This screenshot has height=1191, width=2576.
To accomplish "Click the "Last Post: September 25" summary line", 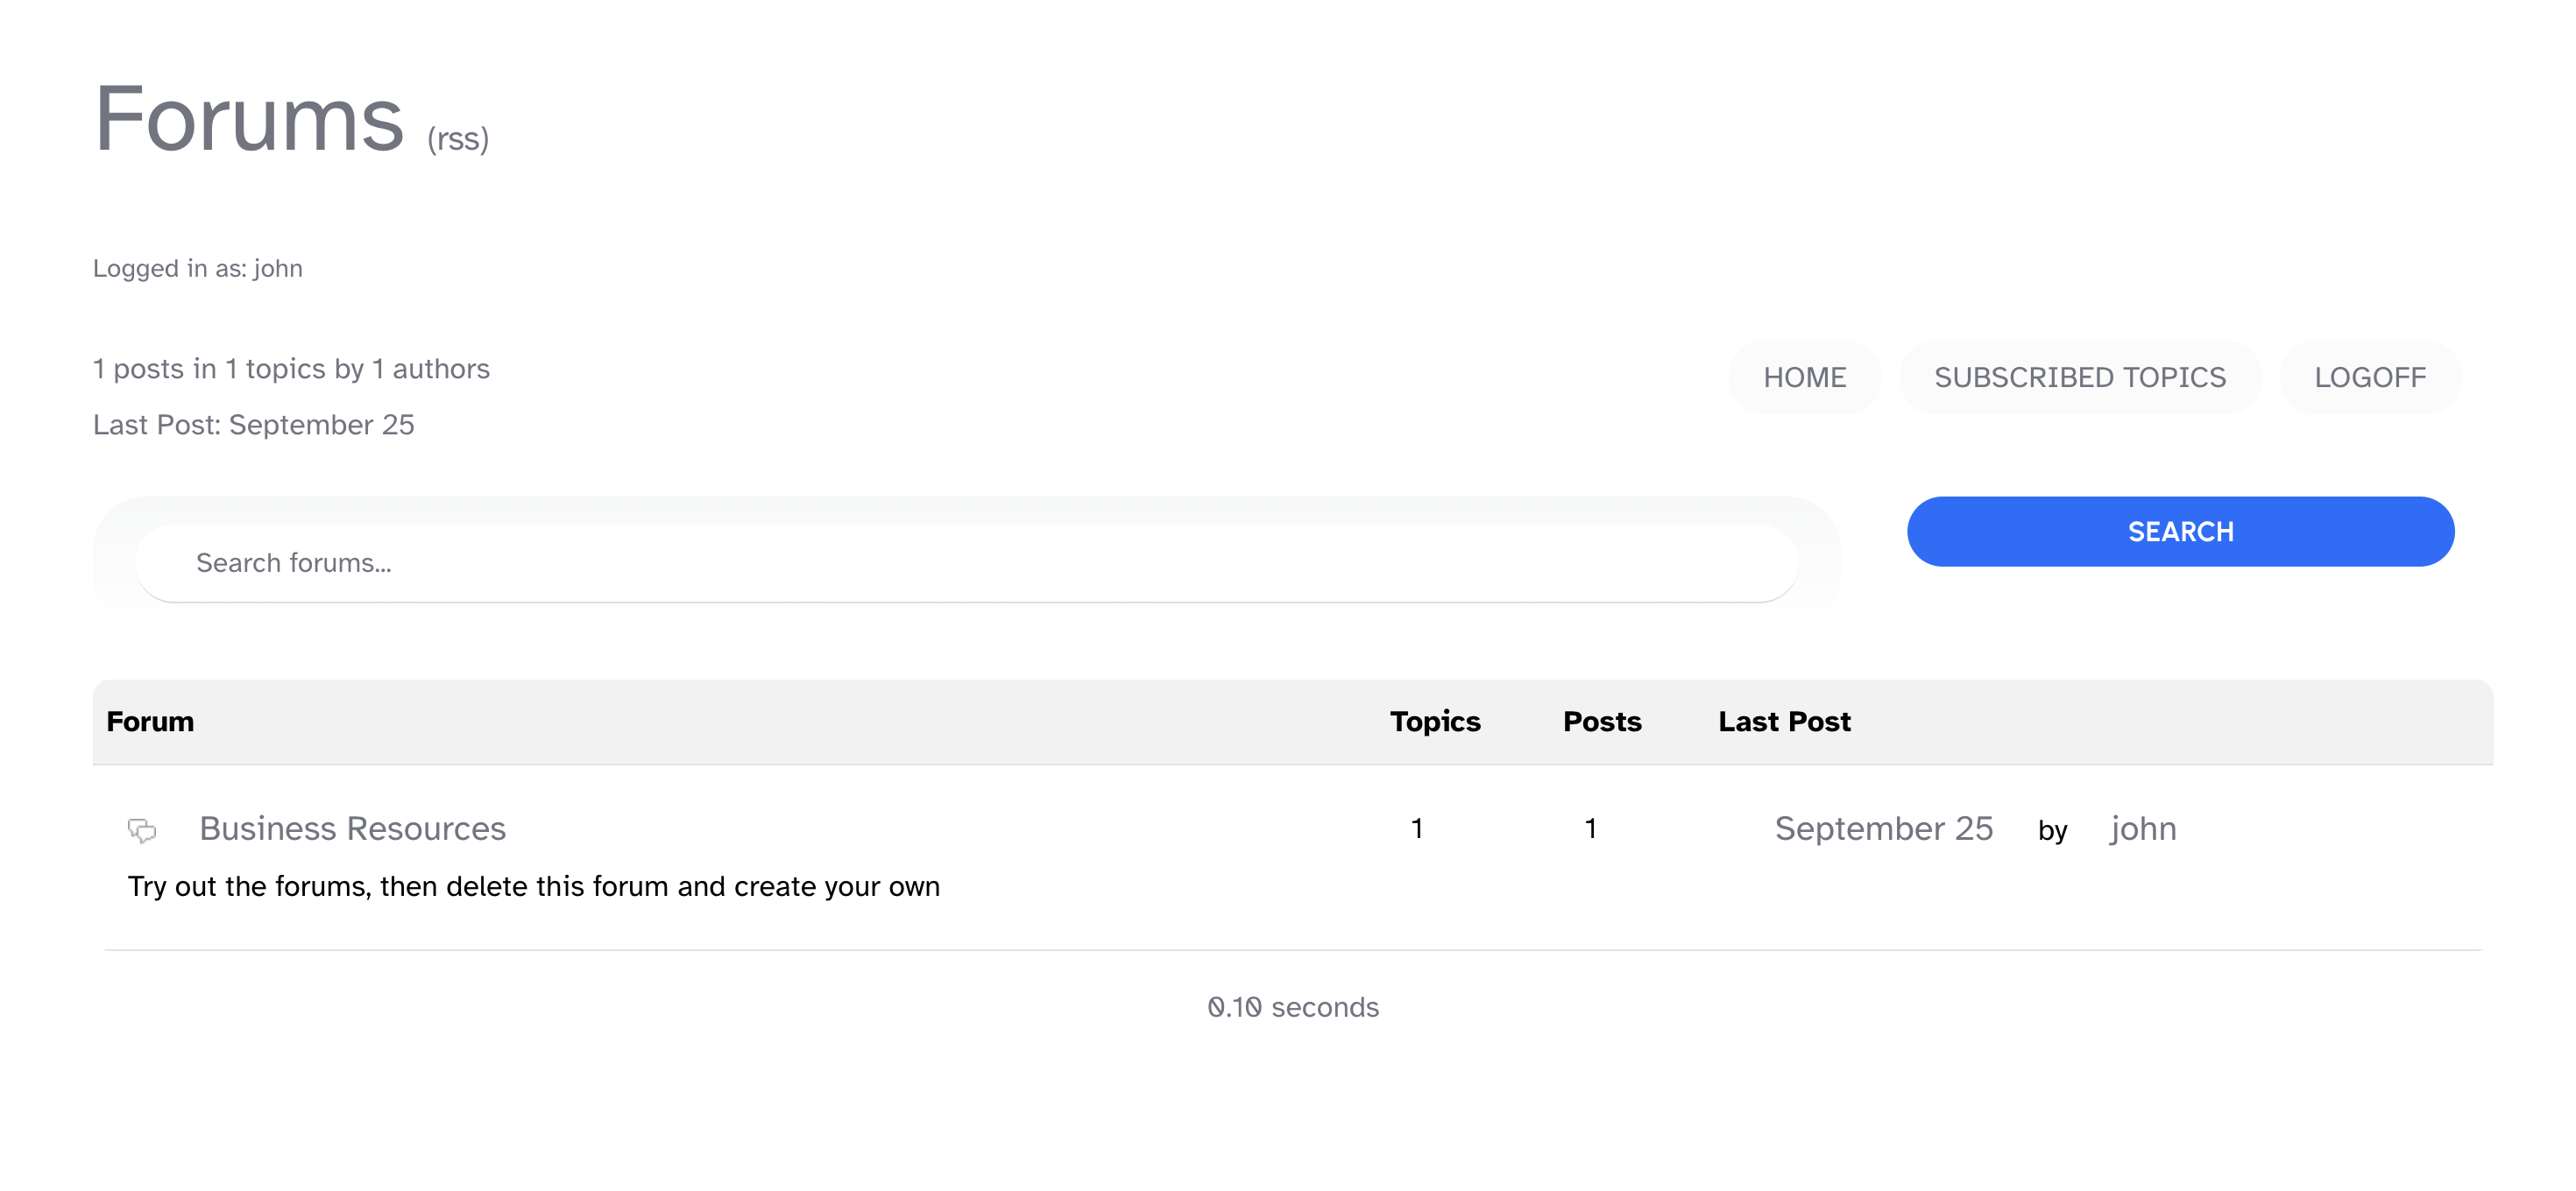I will (253, 425).
